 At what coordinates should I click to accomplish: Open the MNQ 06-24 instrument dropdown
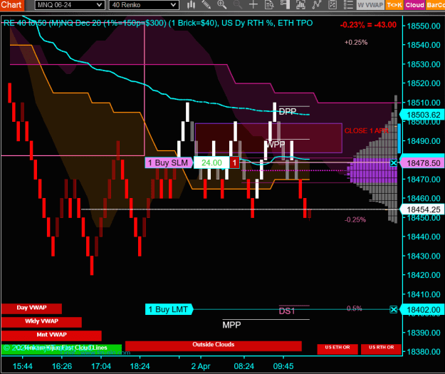tap(70, 5)
